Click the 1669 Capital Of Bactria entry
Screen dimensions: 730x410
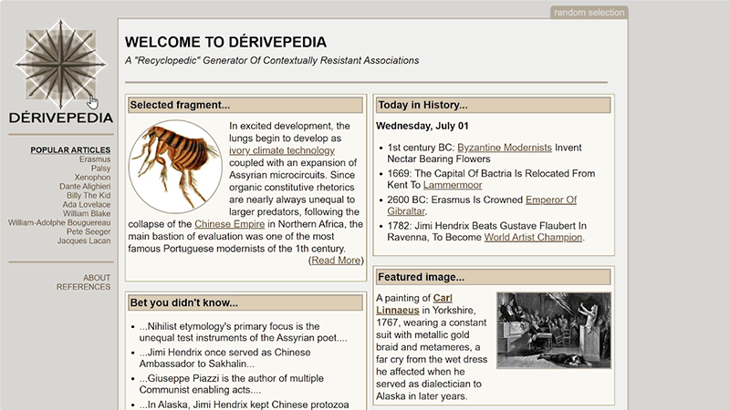(491, 179)
